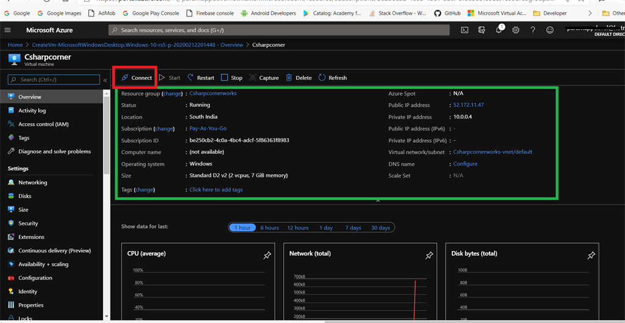Open the Firebase console bookmark
Screen dimensions: 625x323
coord(210,13)
